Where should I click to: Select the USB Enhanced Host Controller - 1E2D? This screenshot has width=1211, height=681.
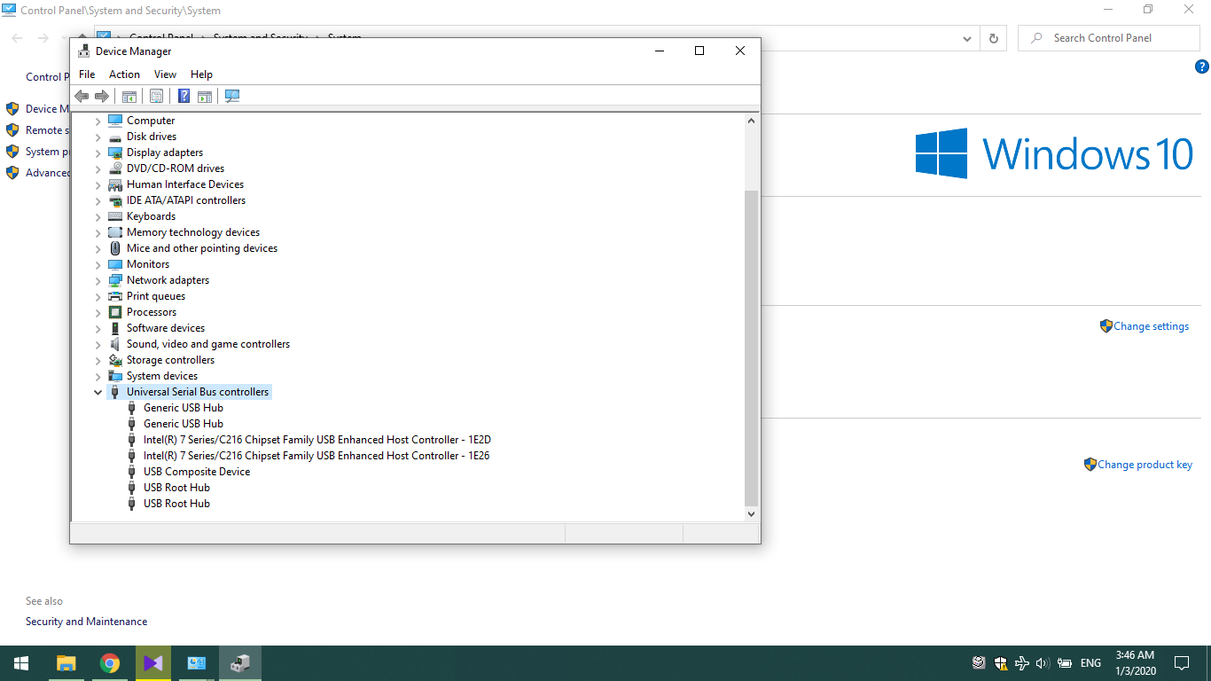click(317, 440)
